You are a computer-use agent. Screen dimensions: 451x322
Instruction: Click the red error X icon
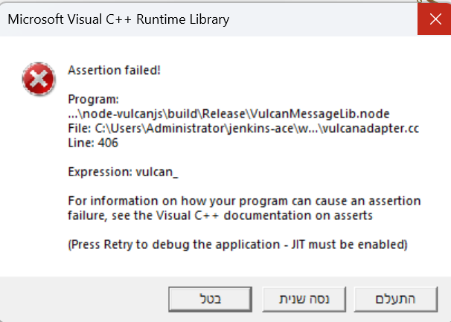coord(39,79)
